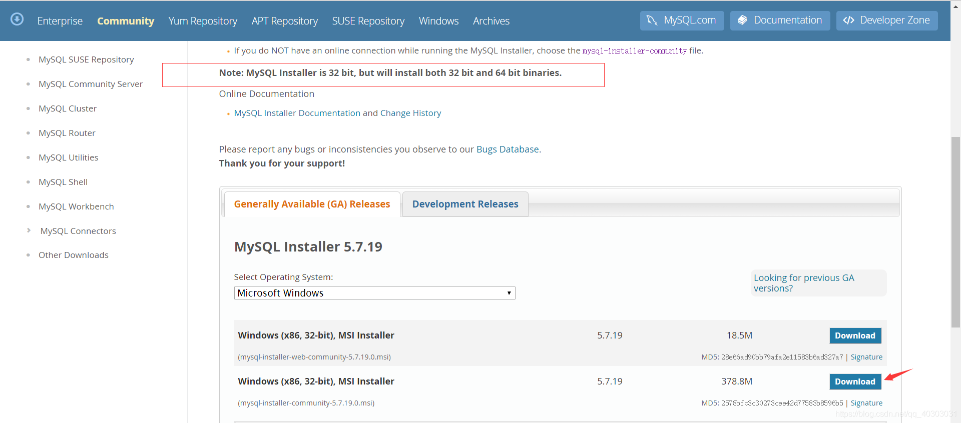Open the MySQL Installer Documentation link

(297, 113)
